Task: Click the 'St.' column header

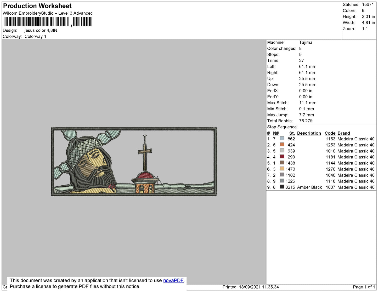Action: pyautogui.click(x=292, y=133)
